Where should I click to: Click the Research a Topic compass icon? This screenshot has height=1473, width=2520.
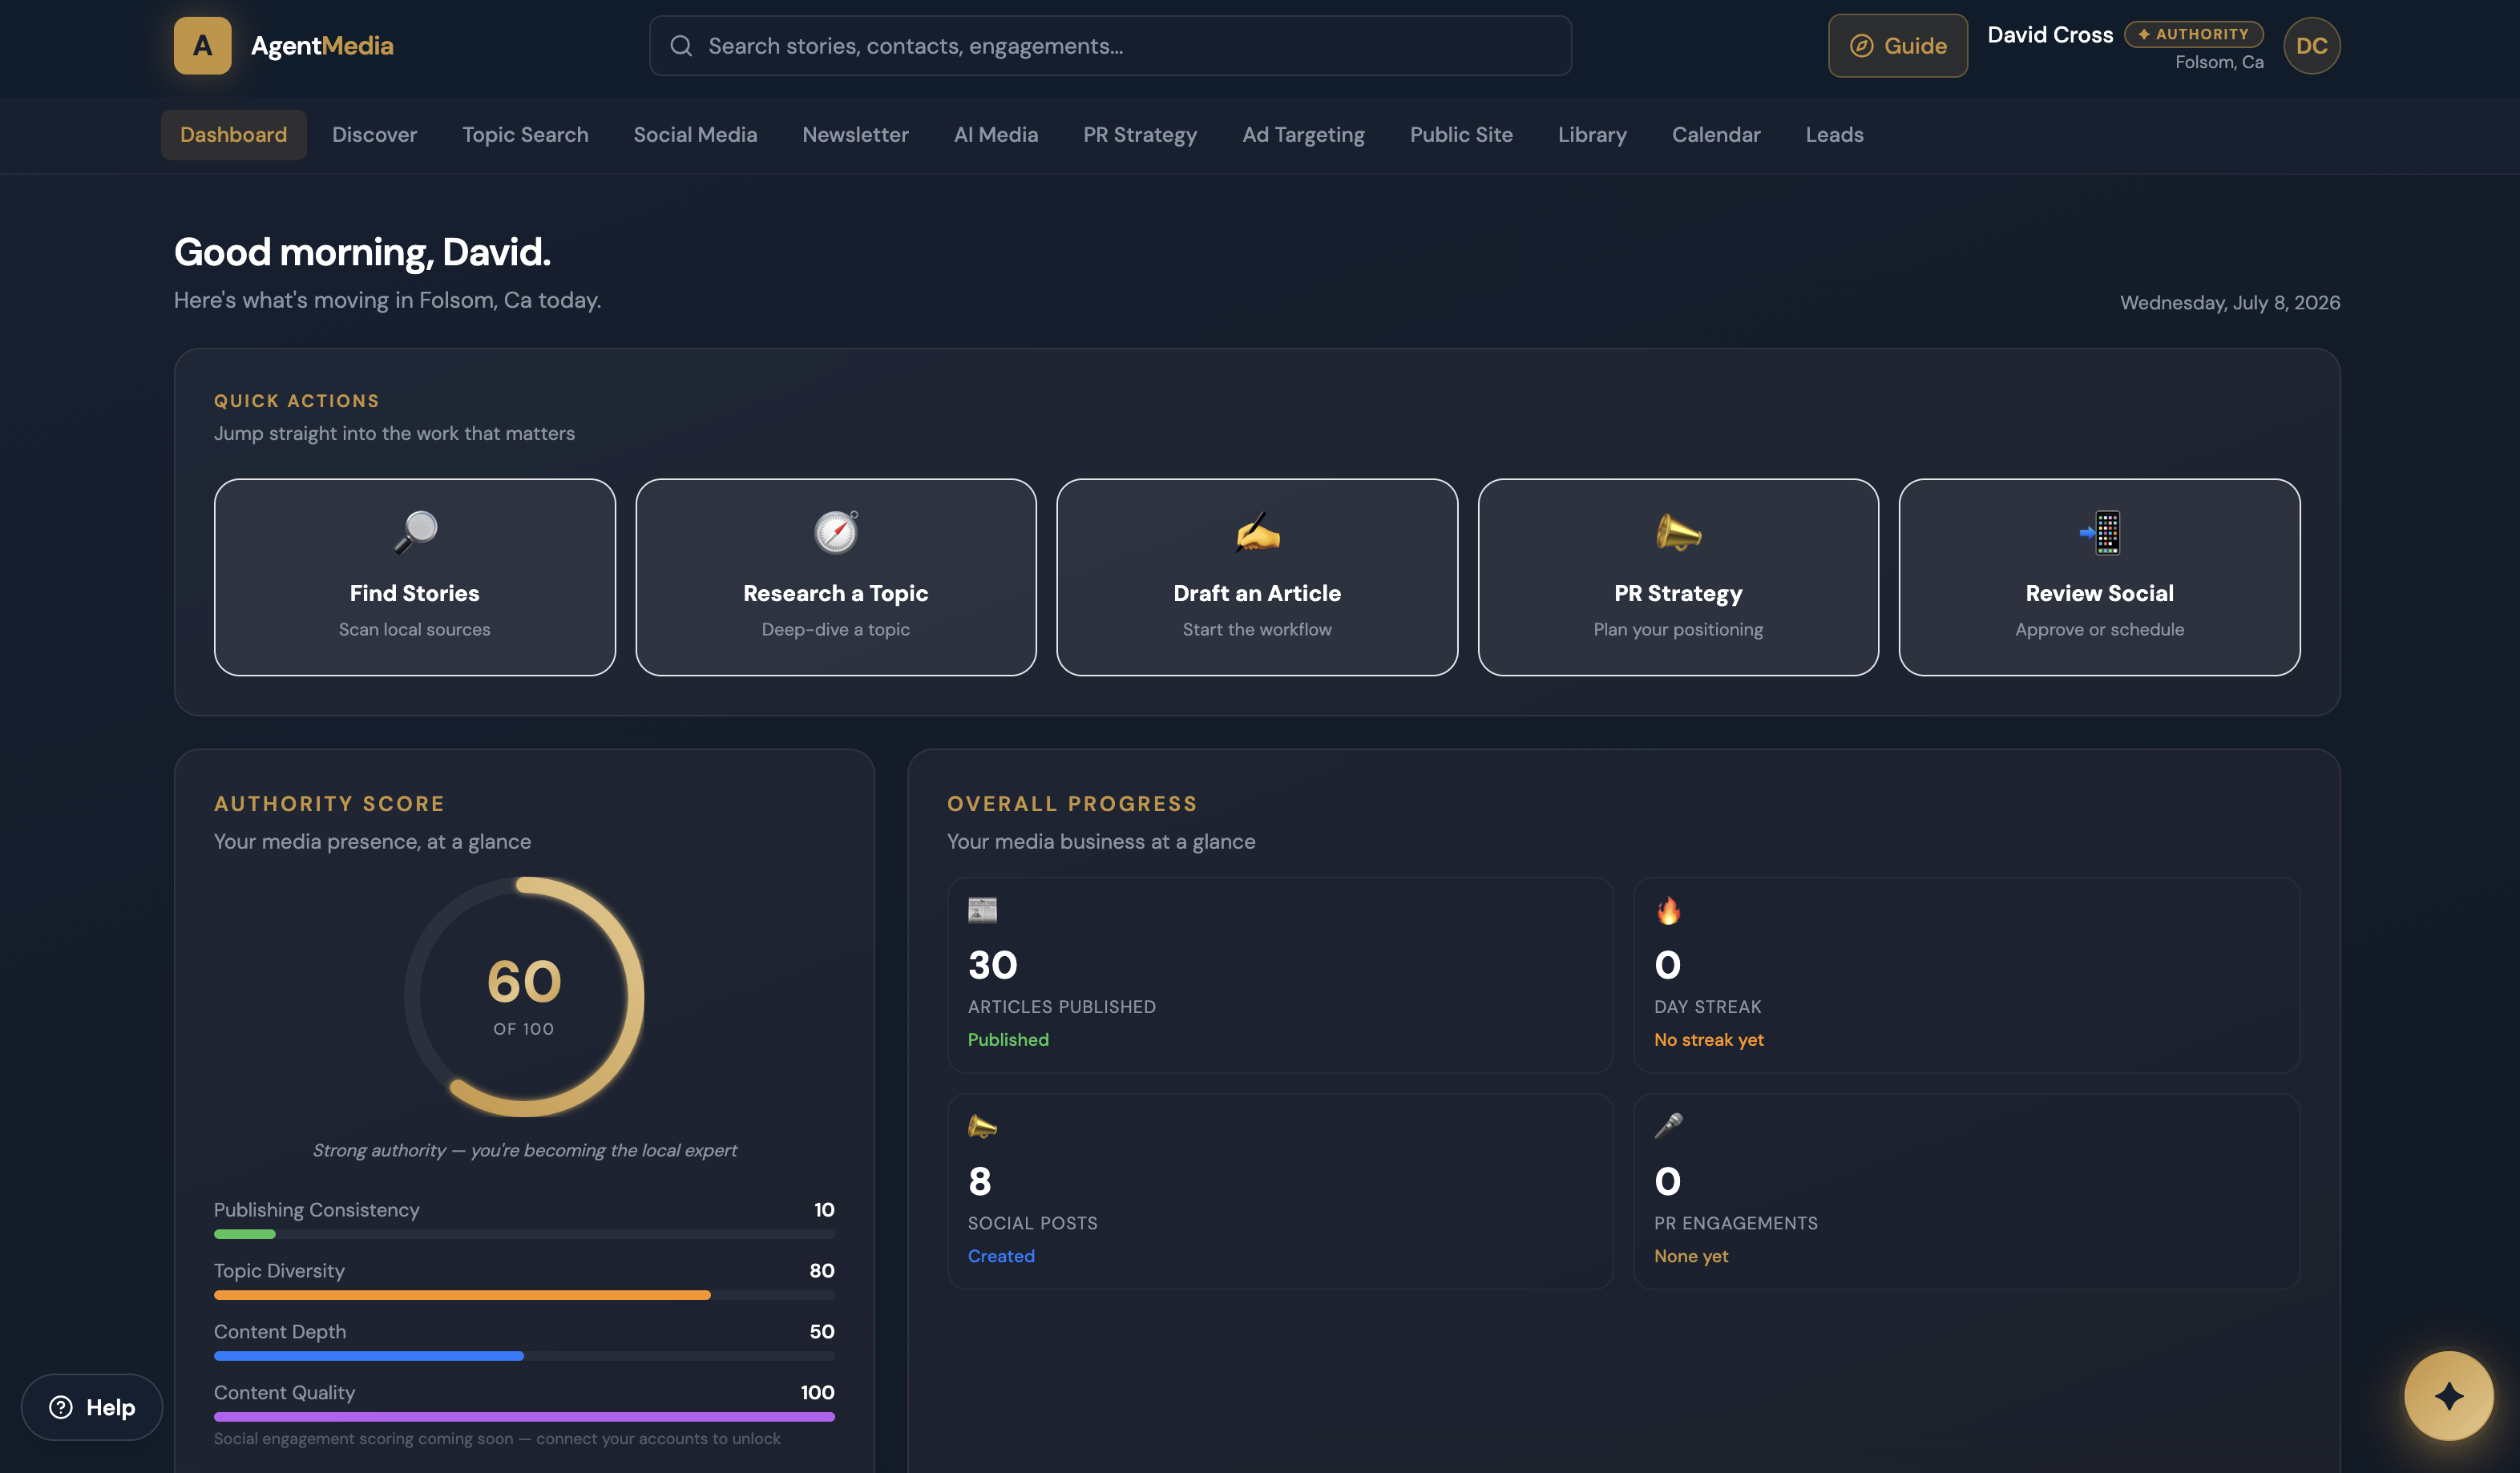click(x=836, y=532)
